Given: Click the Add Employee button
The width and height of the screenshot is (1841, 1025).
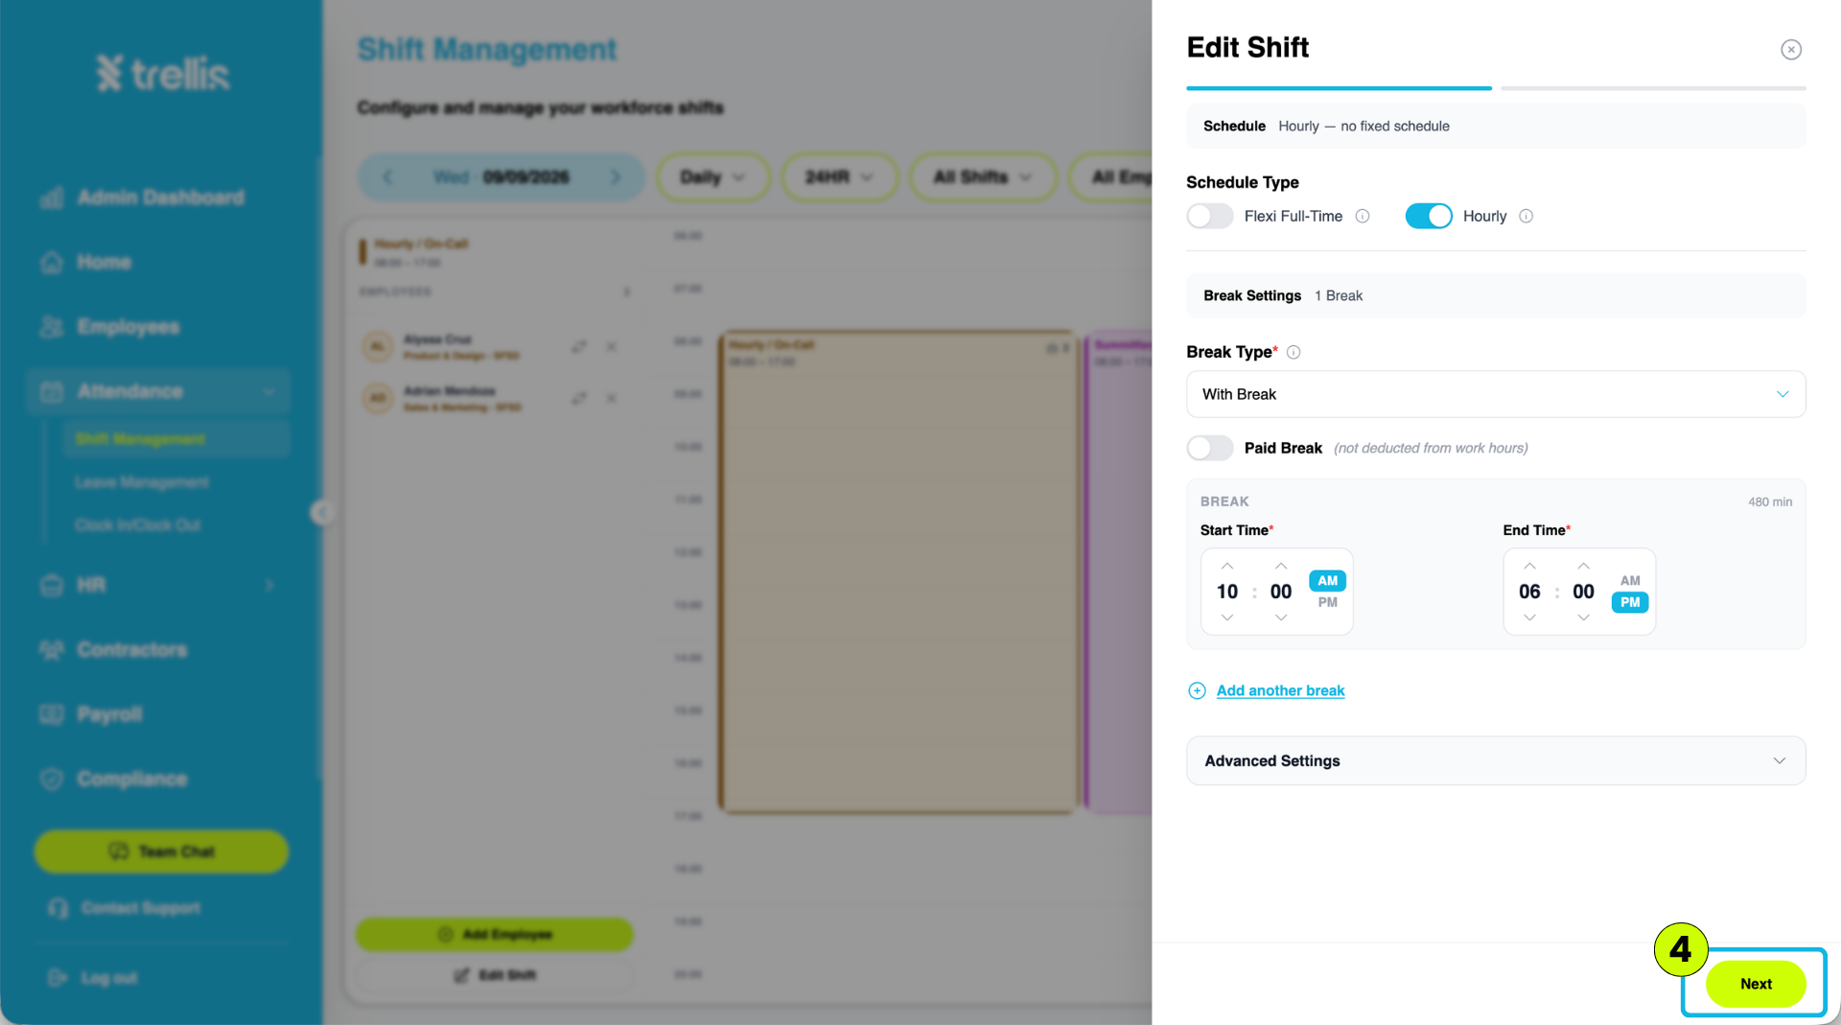Looking at the screenshot, I should [495, 934].
